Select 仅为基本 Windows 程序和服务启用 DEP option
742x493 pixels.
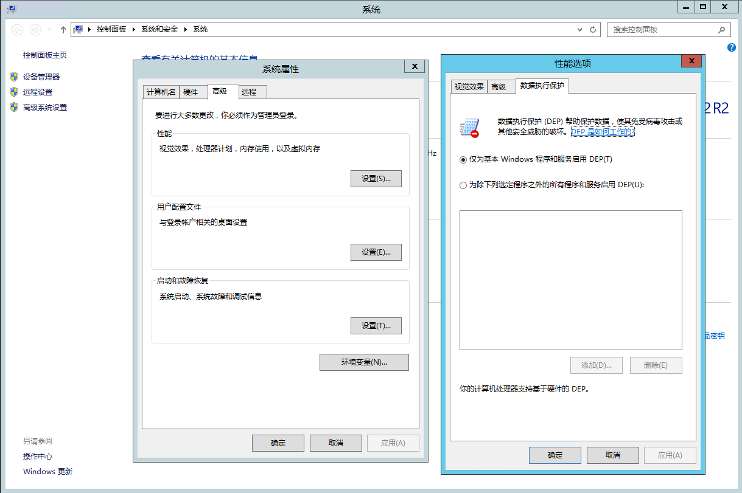point(463,159)
